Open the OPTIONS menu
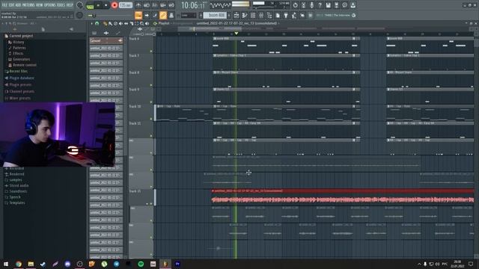This screenshot has width=479, height=269. pyautogui.click(x=50, y=5)
